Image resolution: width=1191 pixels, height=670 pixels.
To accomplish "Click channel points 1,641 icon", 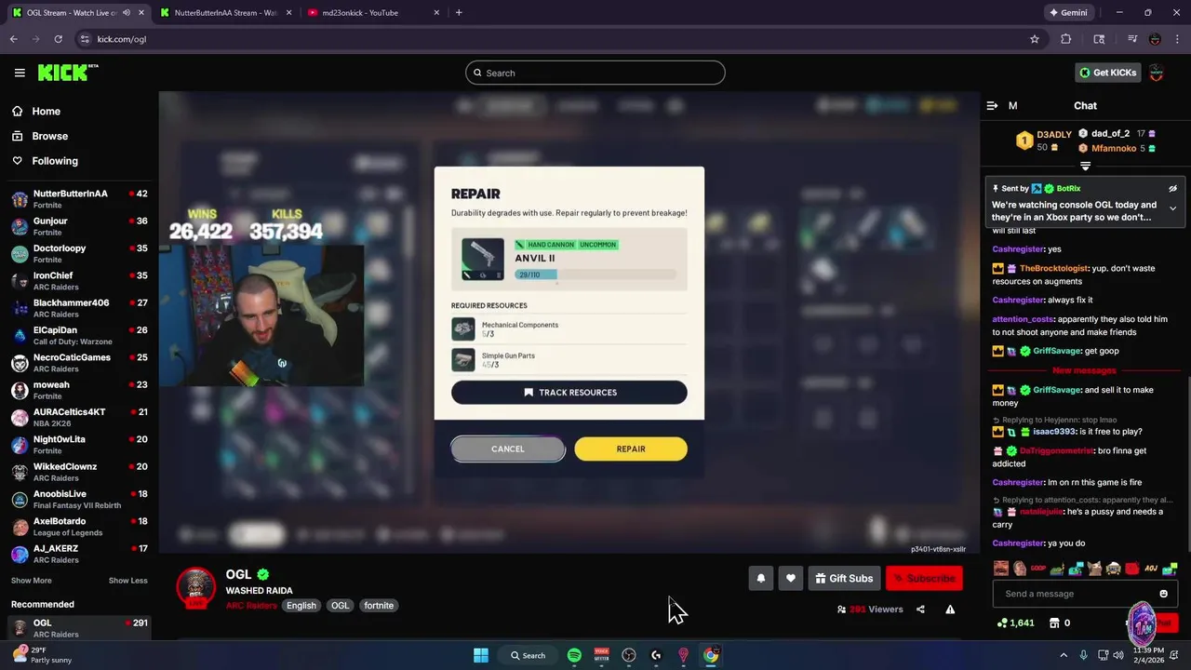I will coord(1015,623).
